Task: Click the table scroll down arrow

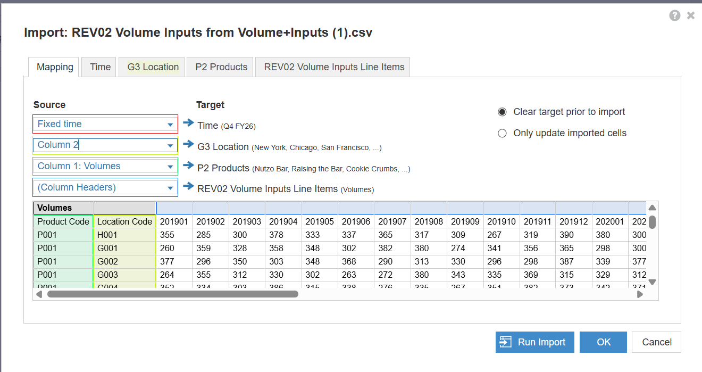Action: pos(652,282)
